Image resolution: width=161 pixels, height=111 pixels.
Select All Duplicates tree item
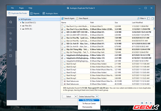39,20
